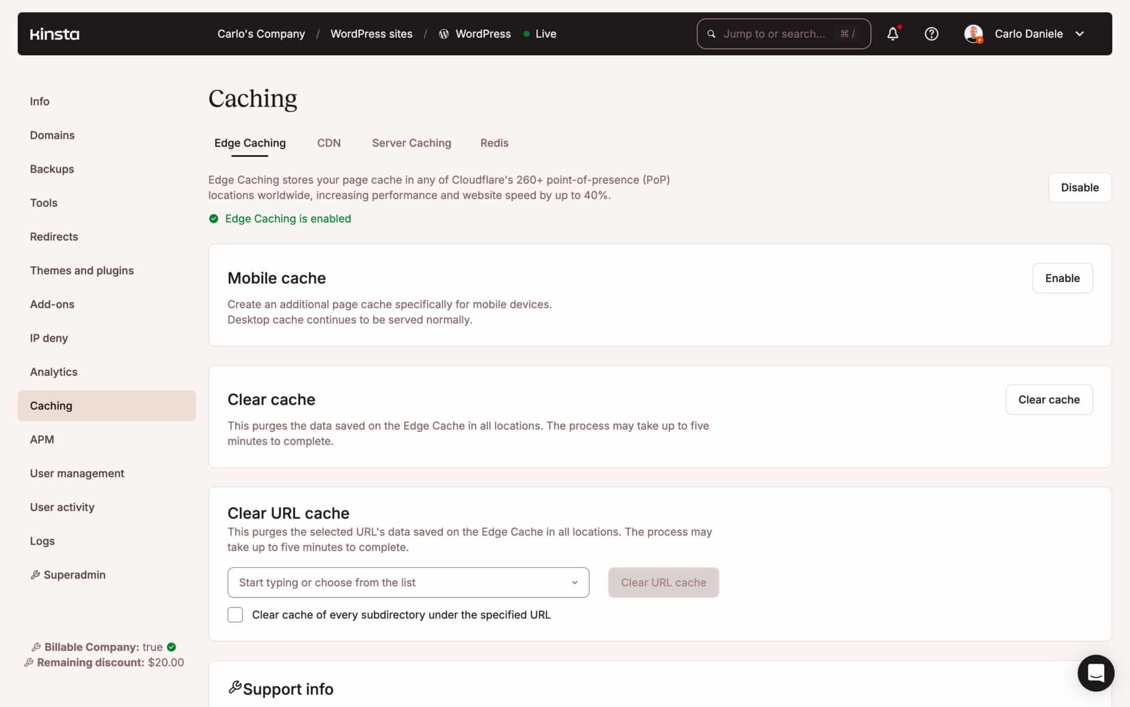Disable Edge Caching
The width and height of the screenshot is (1130, 707).
[1079, 187]
